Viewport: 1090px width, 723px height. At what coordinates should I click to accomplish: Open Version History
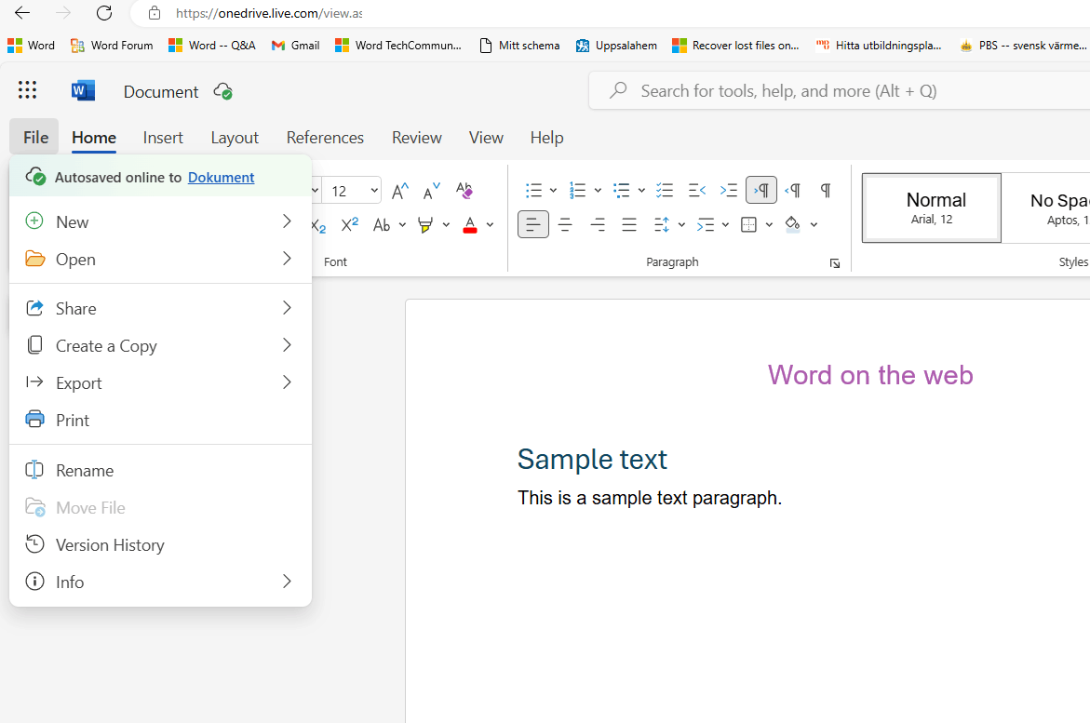click(x=160, y=545)
